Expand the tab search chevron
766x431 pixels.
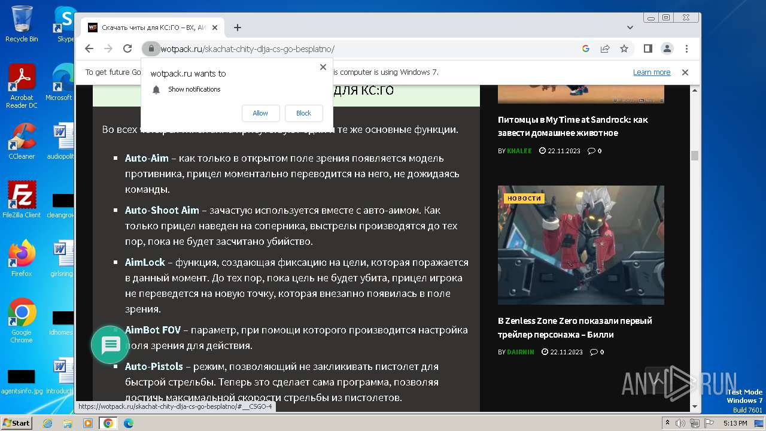pyautogui.click(x=630, y=28)
